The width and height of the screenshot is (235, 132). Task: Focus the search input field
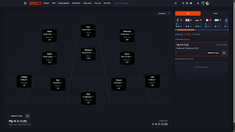pos(144,3)
